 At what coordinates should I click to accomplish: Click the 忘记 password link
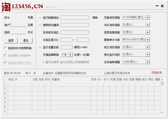tap(30, 32)
